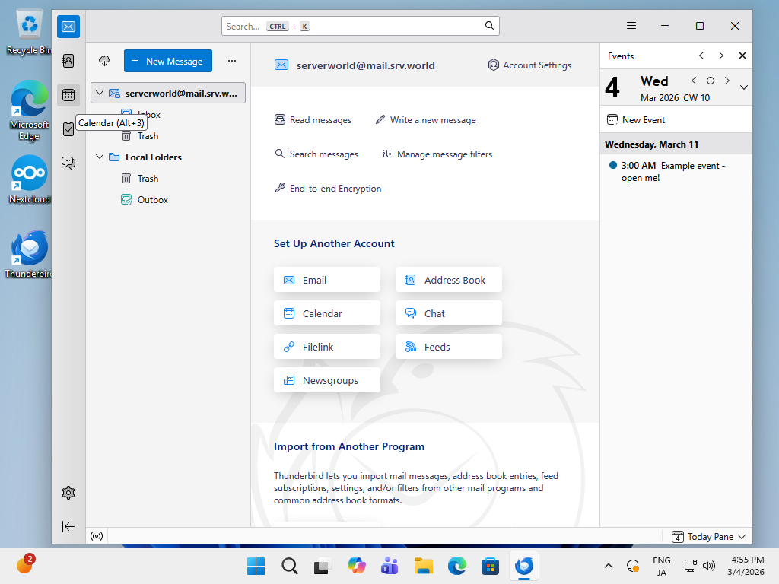779x584 pixels.
Task: Click Write a new message
Action: tap(426, 120)
